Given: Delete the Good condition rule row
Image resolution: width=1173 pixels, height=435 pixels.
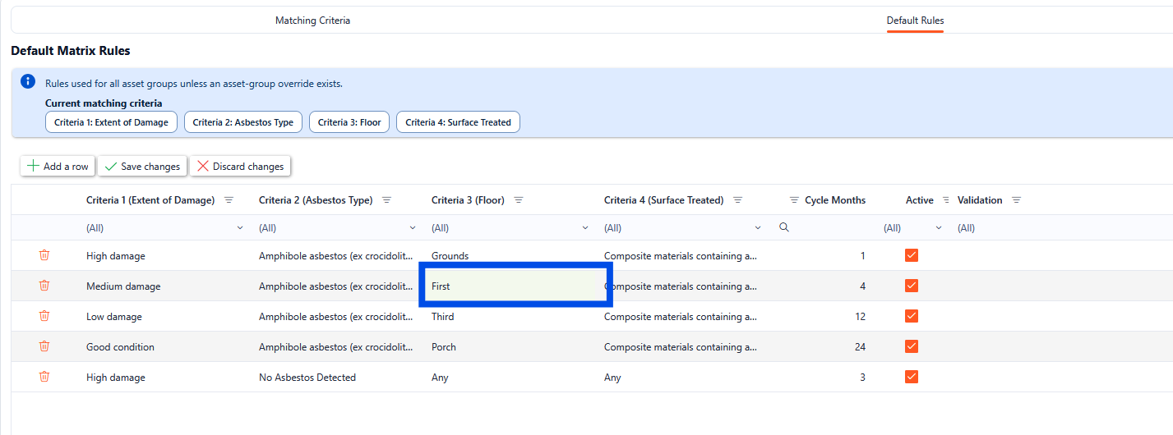Looking at the screenshot, I should pyautogui.click(x=44, y=346).
